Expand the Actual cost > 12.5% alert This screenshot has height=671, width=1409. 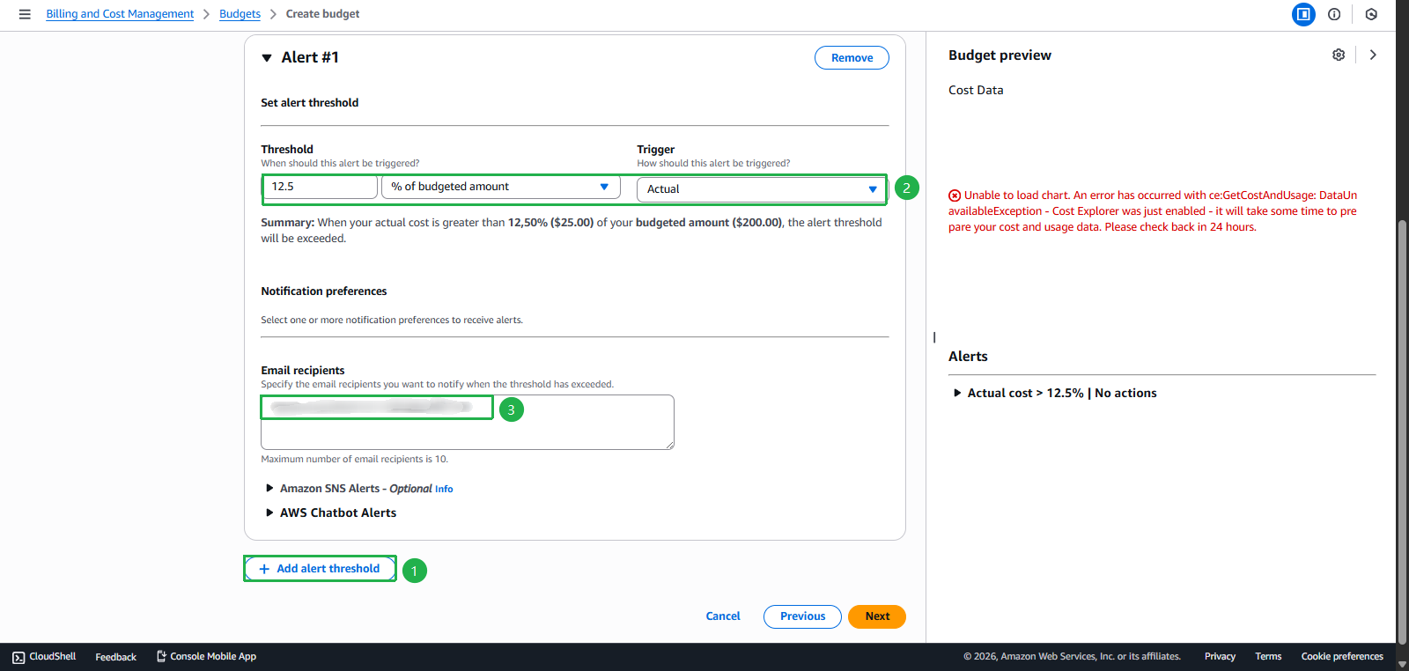pyautogui.click(x=957, y=394)
